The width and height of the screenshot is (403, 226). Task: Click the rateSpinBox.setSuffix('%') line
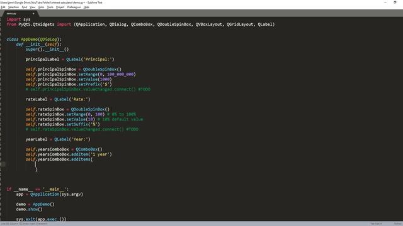(62, 124)
